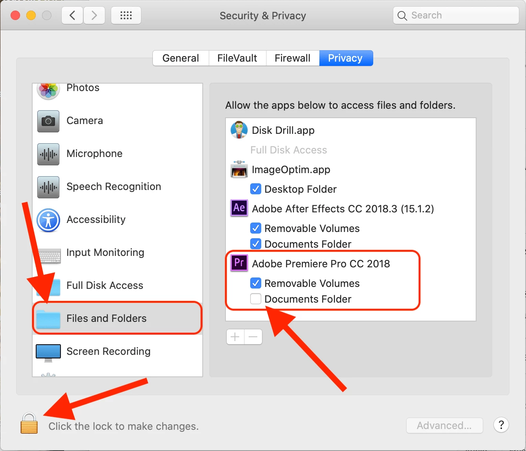Click the Disk Drill app icon
526x451 pixels.
click(x=239, y=130)
